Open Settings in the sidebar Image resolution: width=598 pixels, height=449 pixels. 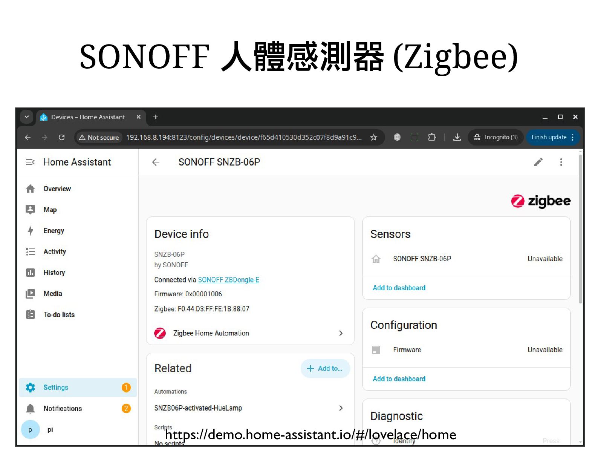78,388
